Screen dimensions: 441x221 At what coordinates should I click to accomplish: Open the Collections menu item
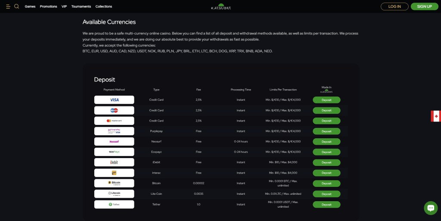pyautogui.click(x=104, y=6)
